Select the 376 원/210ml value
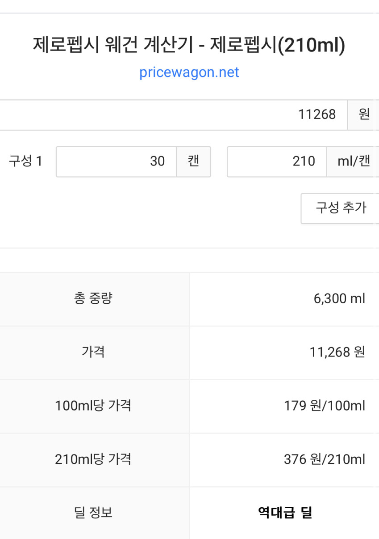This screenshot has height=539, width=379. click(325, 460)
